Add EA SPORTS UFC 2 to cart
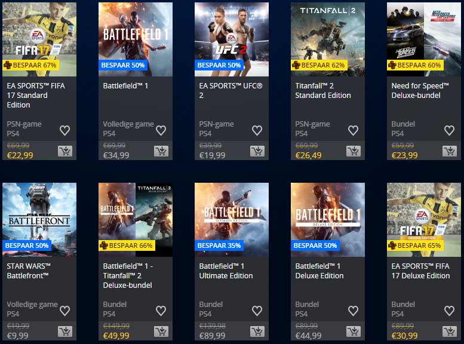464x344 pixels. tap(257, 151)
